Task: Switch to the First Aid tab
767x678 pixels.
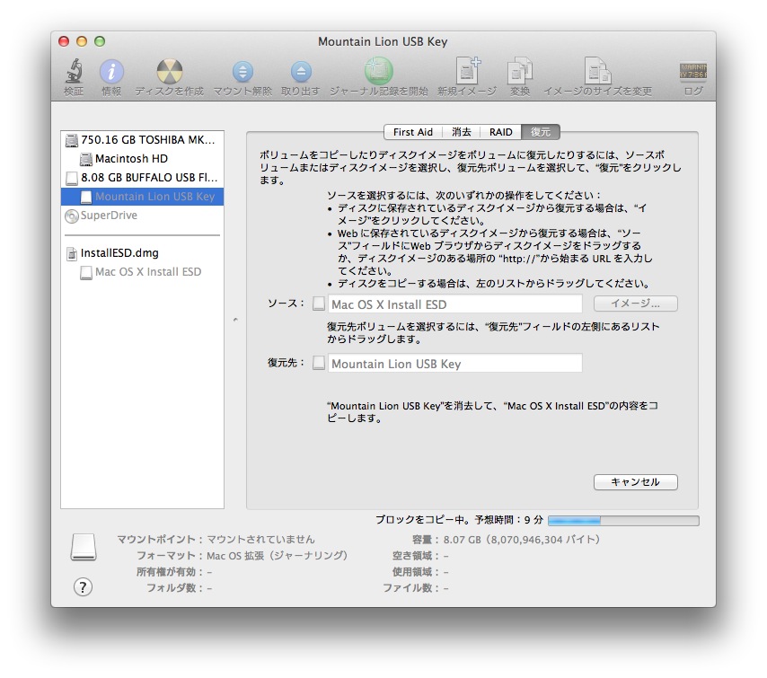Action: pyautogui.click(x=413, y=132)
